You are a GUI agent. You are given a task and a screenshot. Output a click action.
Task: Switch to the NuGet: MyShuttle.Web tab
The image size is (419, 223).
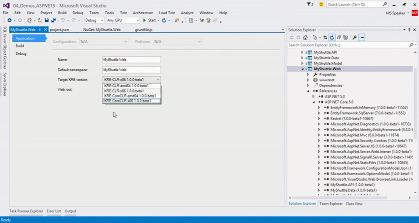(102, 30)
